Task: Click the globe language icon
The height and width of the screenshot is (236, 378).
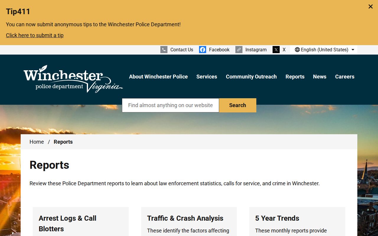Action: pyautogui.click(x=297, y=50)
